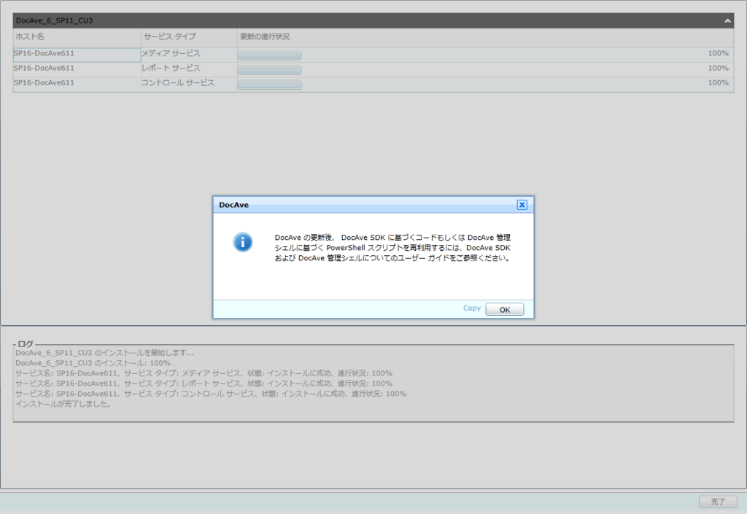Click the log line インストールが完了しました。

click(x=63, y=404)
